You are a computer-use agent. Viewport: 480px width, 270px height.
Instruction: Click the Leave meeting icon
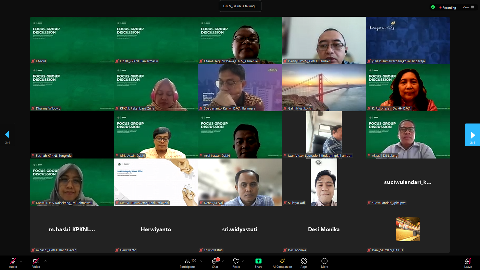coord(468,261)
